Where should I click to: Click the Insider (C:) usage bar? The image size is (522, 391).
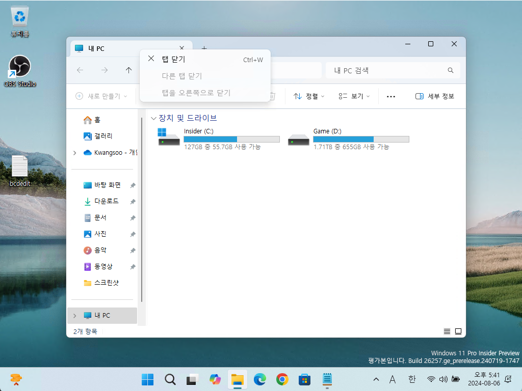(232, 139)
